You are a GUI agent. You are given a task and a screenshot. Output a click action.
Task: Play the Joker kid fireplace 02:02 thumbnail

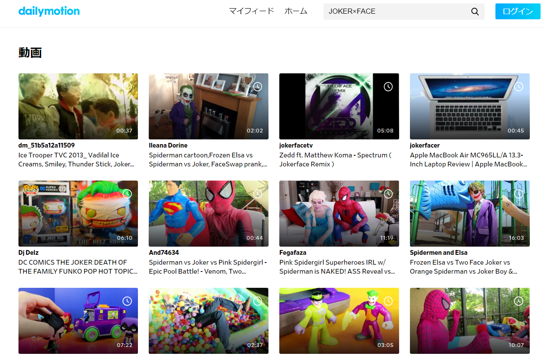click(208, 106)
